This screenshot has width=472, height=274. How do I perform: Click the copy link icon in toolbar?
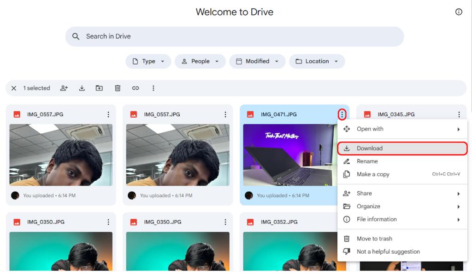(x=136, y=88)
